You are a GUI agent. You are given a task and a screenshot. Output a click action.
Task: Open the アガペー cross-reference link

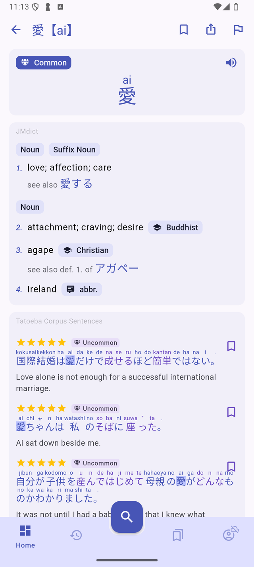117,269
